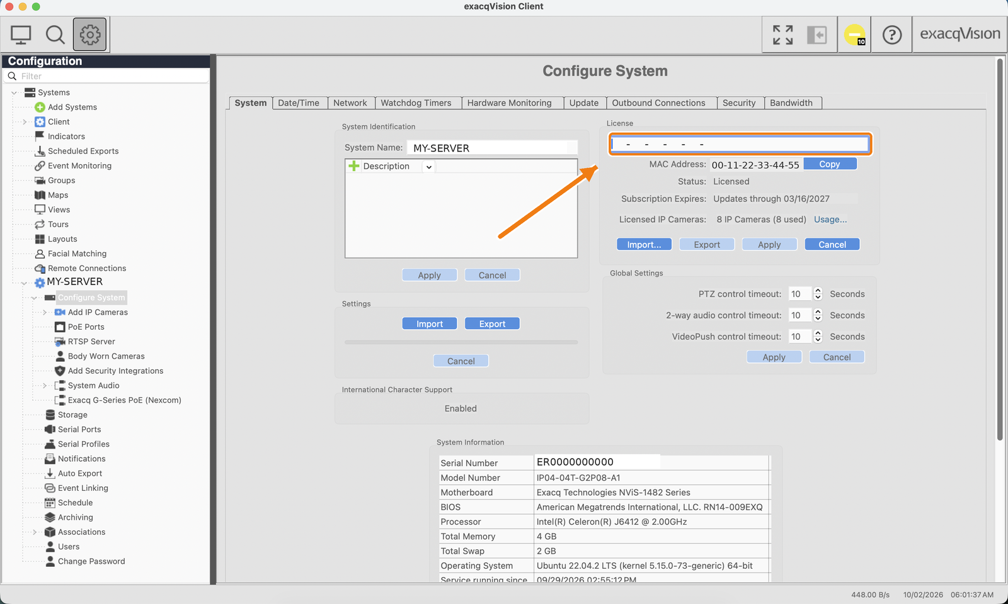Click the Filter search field
This screenshot has width=1008, height=604.
[x=107, y=76]
